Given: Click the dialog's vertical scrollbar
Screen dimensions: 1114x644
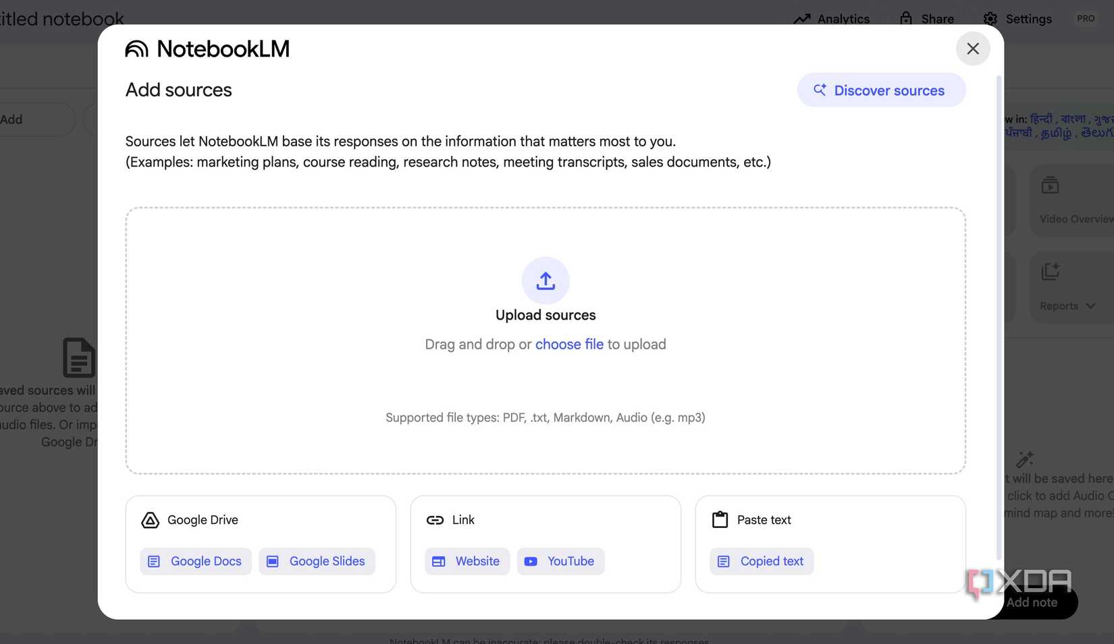Looking at the screenshot, I should (999, 317).
